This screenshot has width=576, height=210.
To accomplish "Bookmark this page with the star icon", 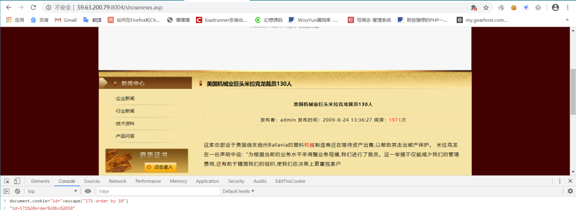I will coord(486,8).
